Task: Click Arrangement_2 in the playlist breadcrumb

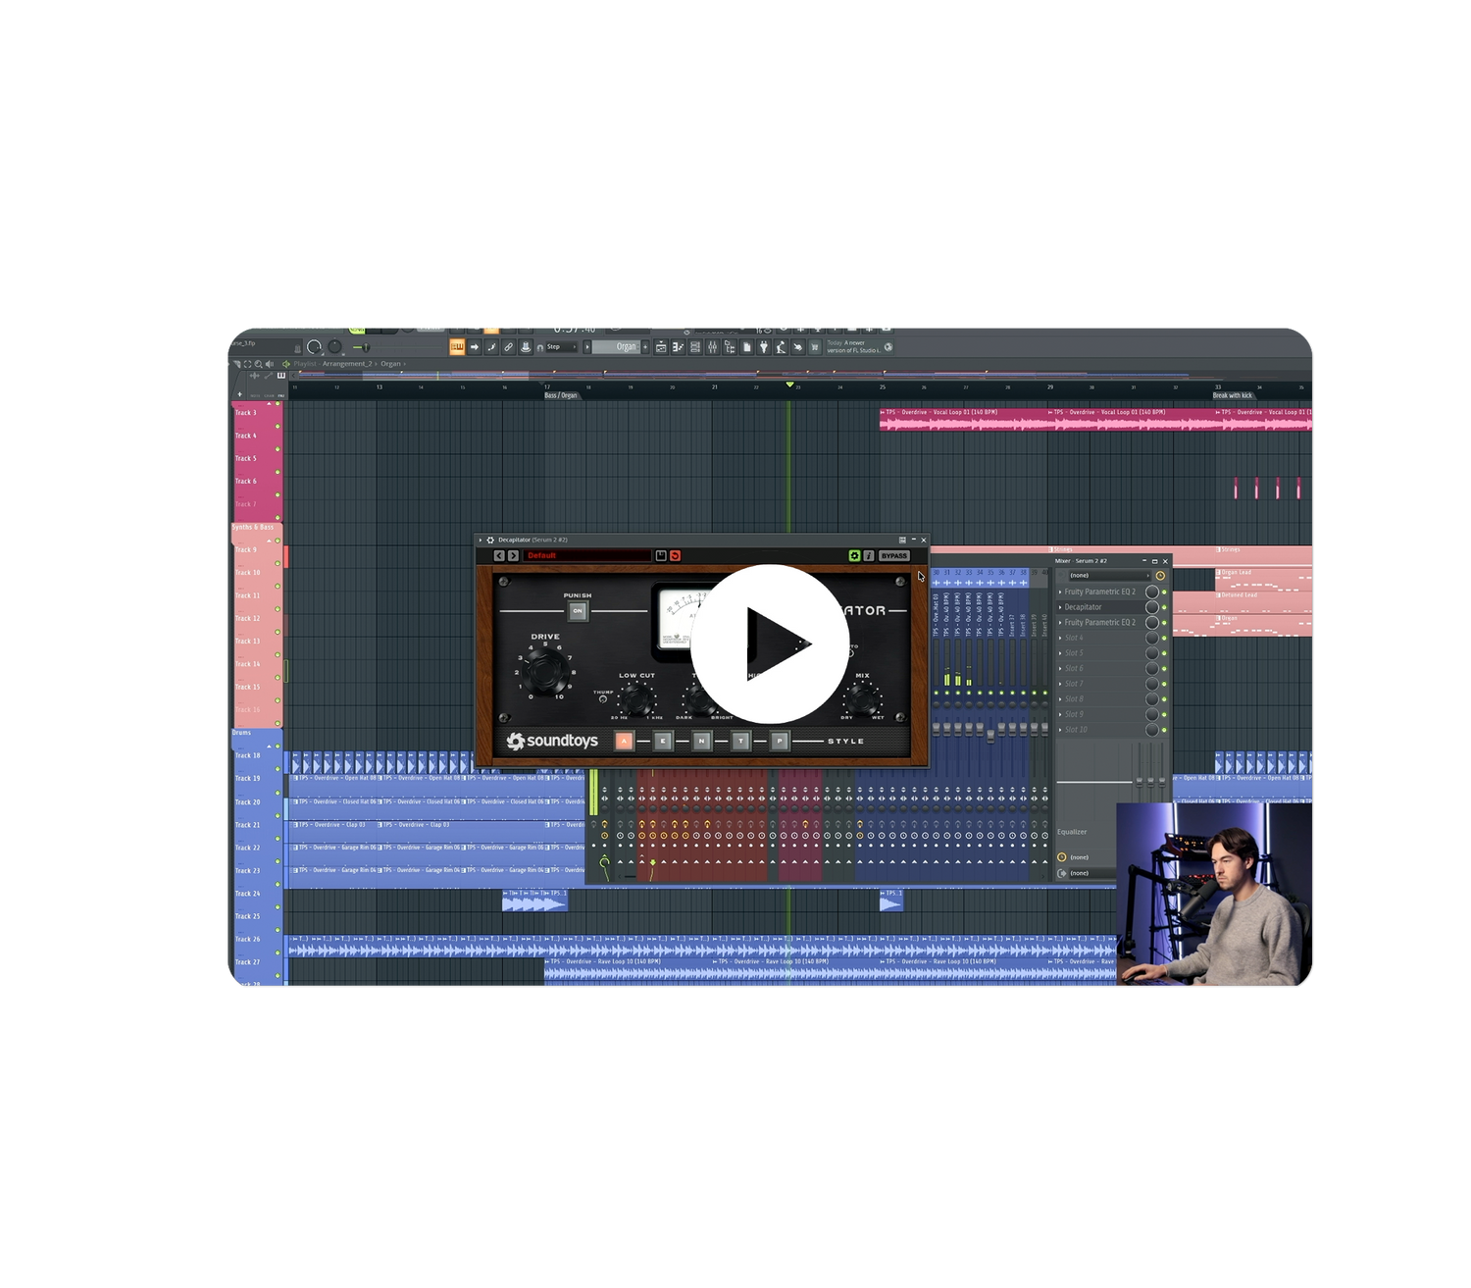Action: (347, 364)
